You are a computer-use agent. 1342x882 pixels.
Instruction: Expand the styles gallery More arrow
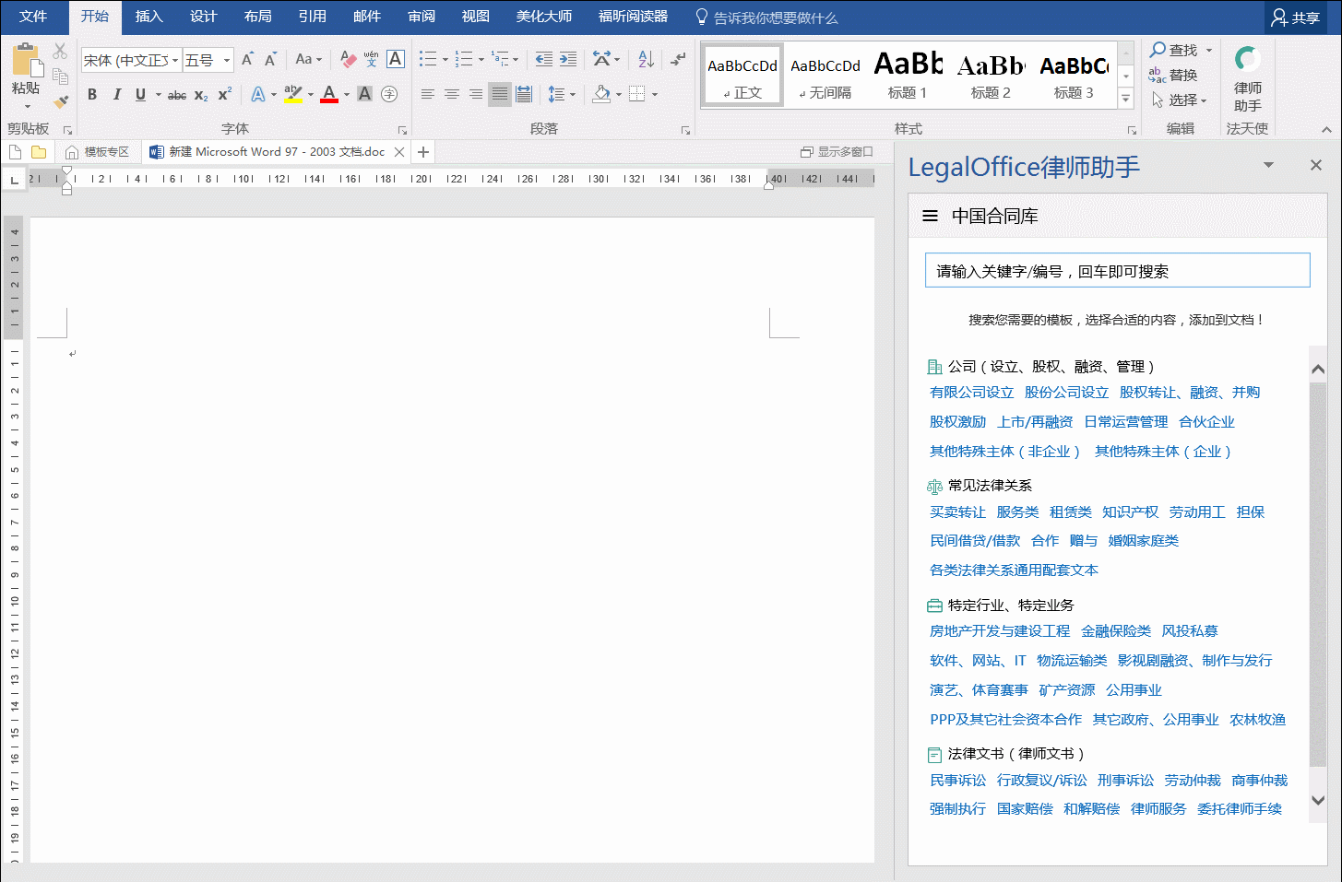[x=1125, y=98]
